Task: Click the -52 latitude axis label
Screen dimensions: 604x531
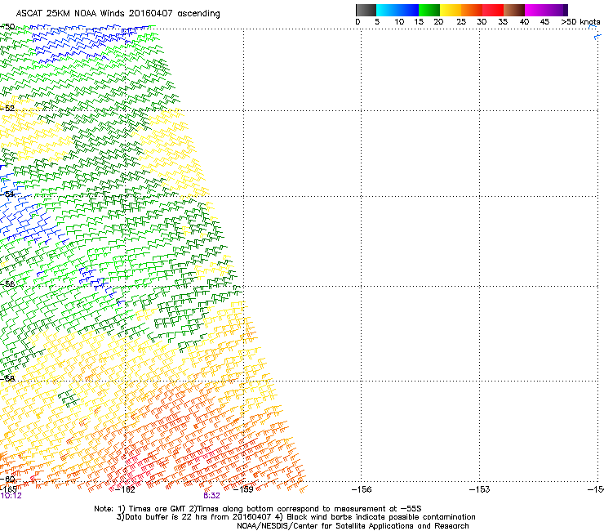Action: [7, 109]
